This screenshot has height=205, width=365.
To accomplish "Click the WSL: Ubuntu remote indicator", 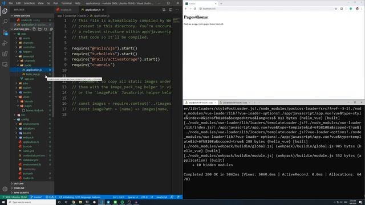I will [14, 197].
